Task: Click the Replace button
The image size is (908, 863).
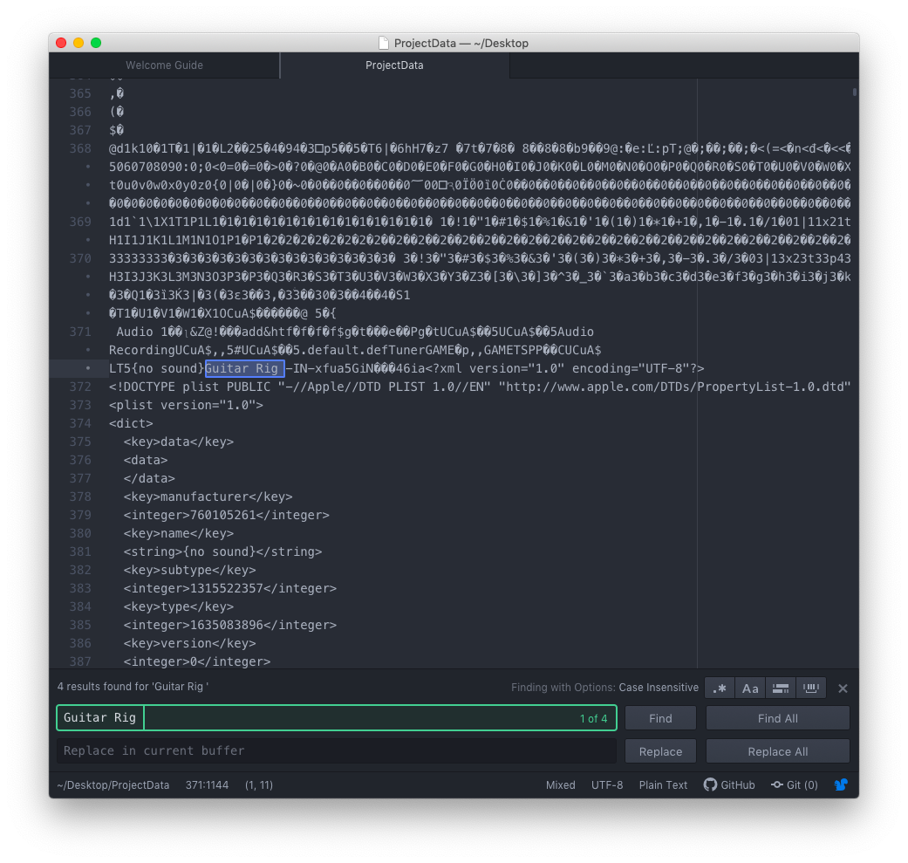Action: click(x=660, y=751)
